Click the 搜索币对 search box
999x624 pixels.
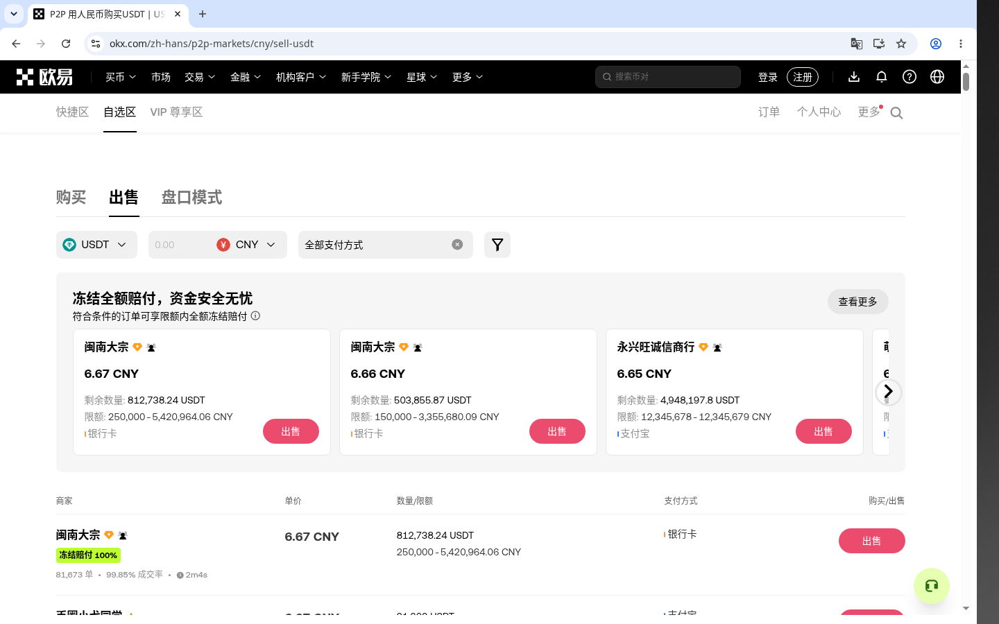[668, 77]
